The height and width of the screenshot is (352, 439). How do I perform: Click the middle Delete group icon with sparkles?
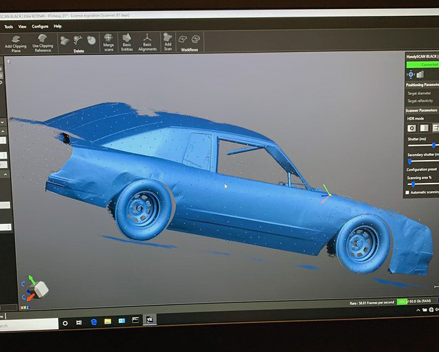coord(78,40)
